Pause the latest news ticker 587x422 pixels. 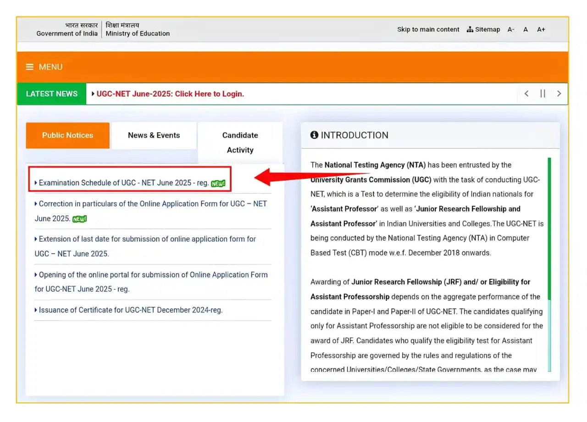coord(543,94)
